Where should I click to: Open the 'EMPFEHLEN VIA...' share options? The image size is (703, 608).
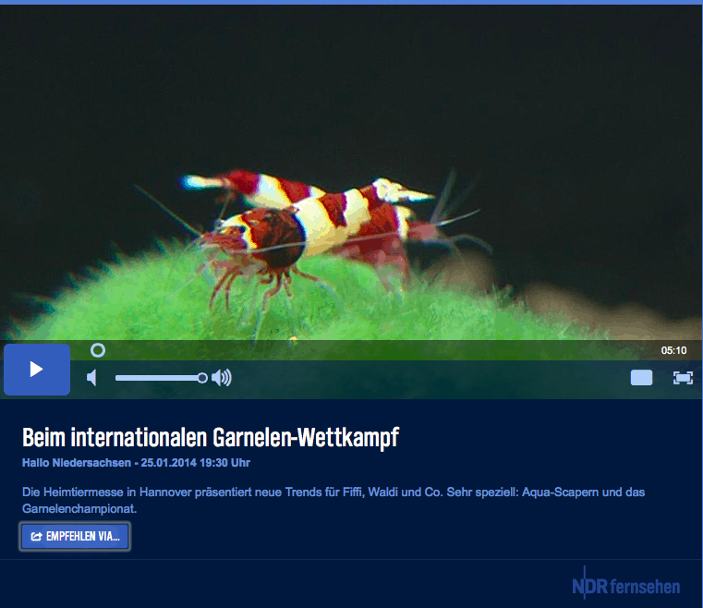point(75,536)
